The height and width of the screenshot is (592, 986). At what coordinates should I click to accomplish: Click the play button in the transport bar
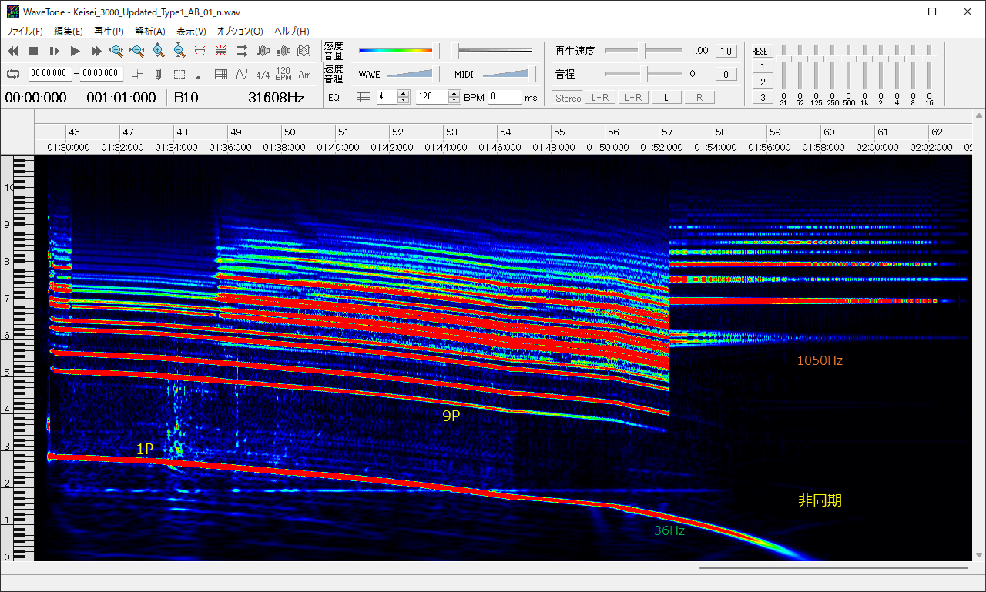point(75,51)
